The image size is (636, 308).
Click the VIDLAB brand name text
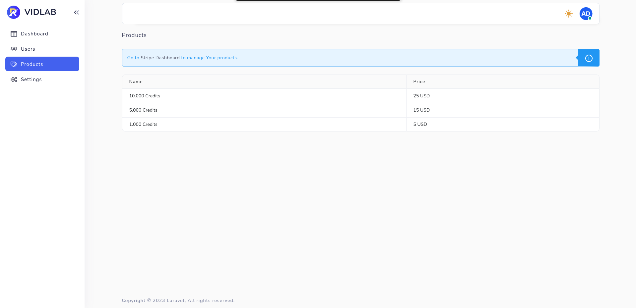40,12
